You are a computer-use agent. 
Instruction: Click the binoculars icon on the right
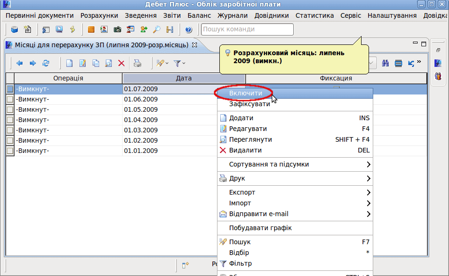tap(385, 63)
